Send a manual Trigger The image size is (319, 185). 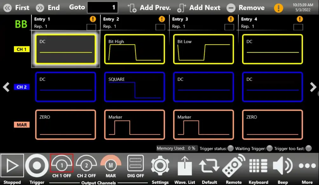[x=37, y=166]
